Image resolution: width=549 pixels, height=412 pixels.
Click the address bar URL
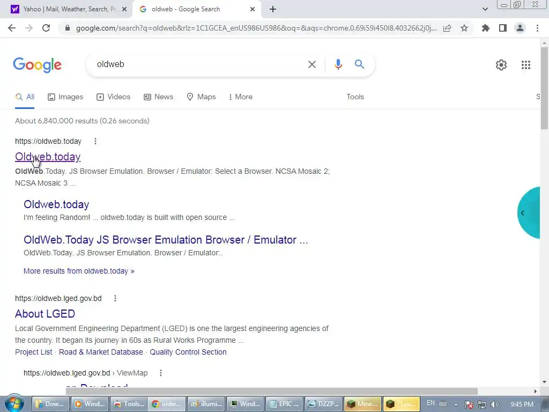256,28
